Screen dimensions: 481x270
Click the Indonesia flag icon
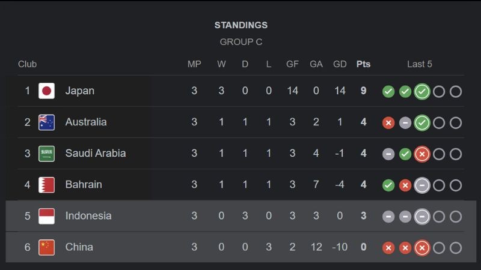[x=47, y=216]
